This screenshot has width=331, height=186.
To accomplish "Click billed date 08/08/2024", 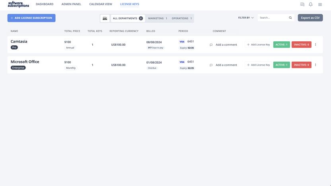I will pyautogui.click(x=154, y=42).
